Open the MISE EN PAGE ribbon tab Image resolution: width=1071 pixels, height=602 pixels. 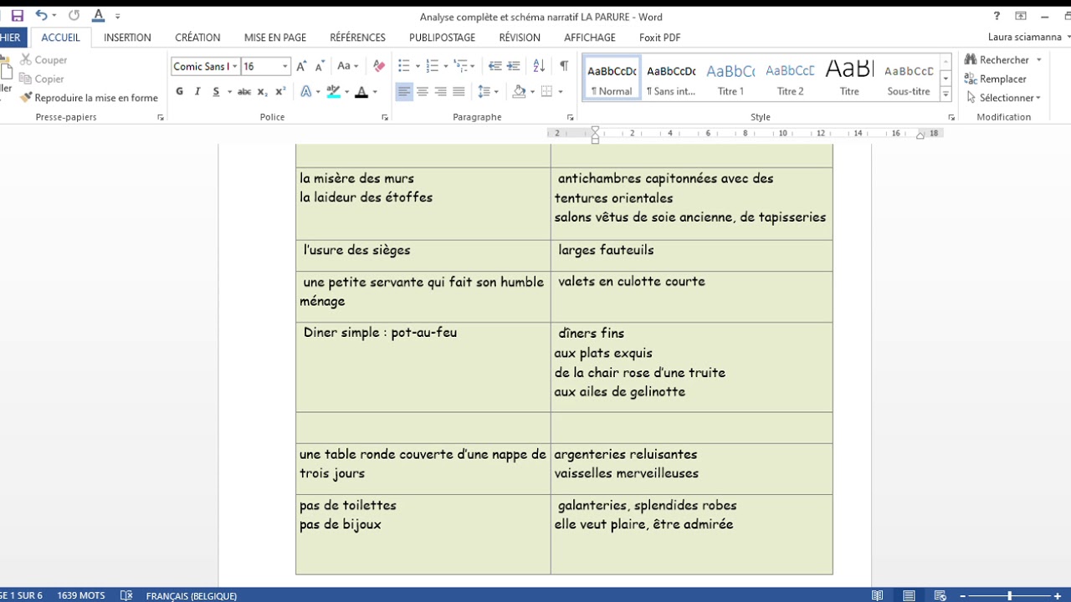(275, 38)
